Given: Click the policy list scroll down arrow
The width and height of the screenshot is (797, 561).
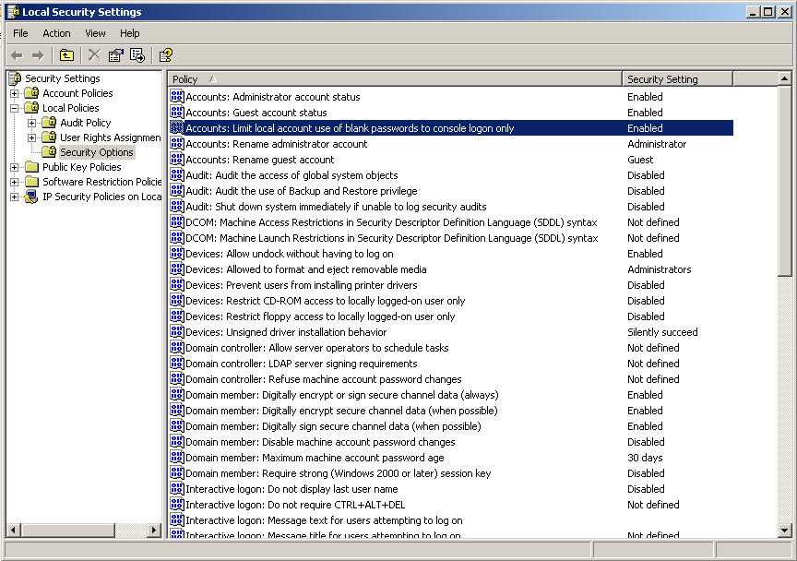Looking at the screenshot, I should [x=784, y=531].
